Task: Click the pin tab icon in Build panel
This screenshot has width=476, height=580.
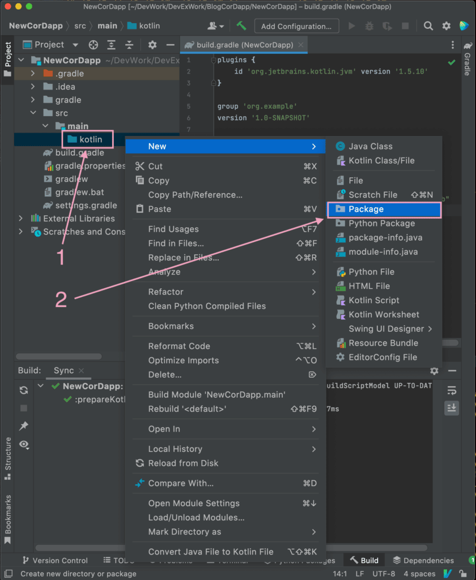Action: [x=24, y=426]
